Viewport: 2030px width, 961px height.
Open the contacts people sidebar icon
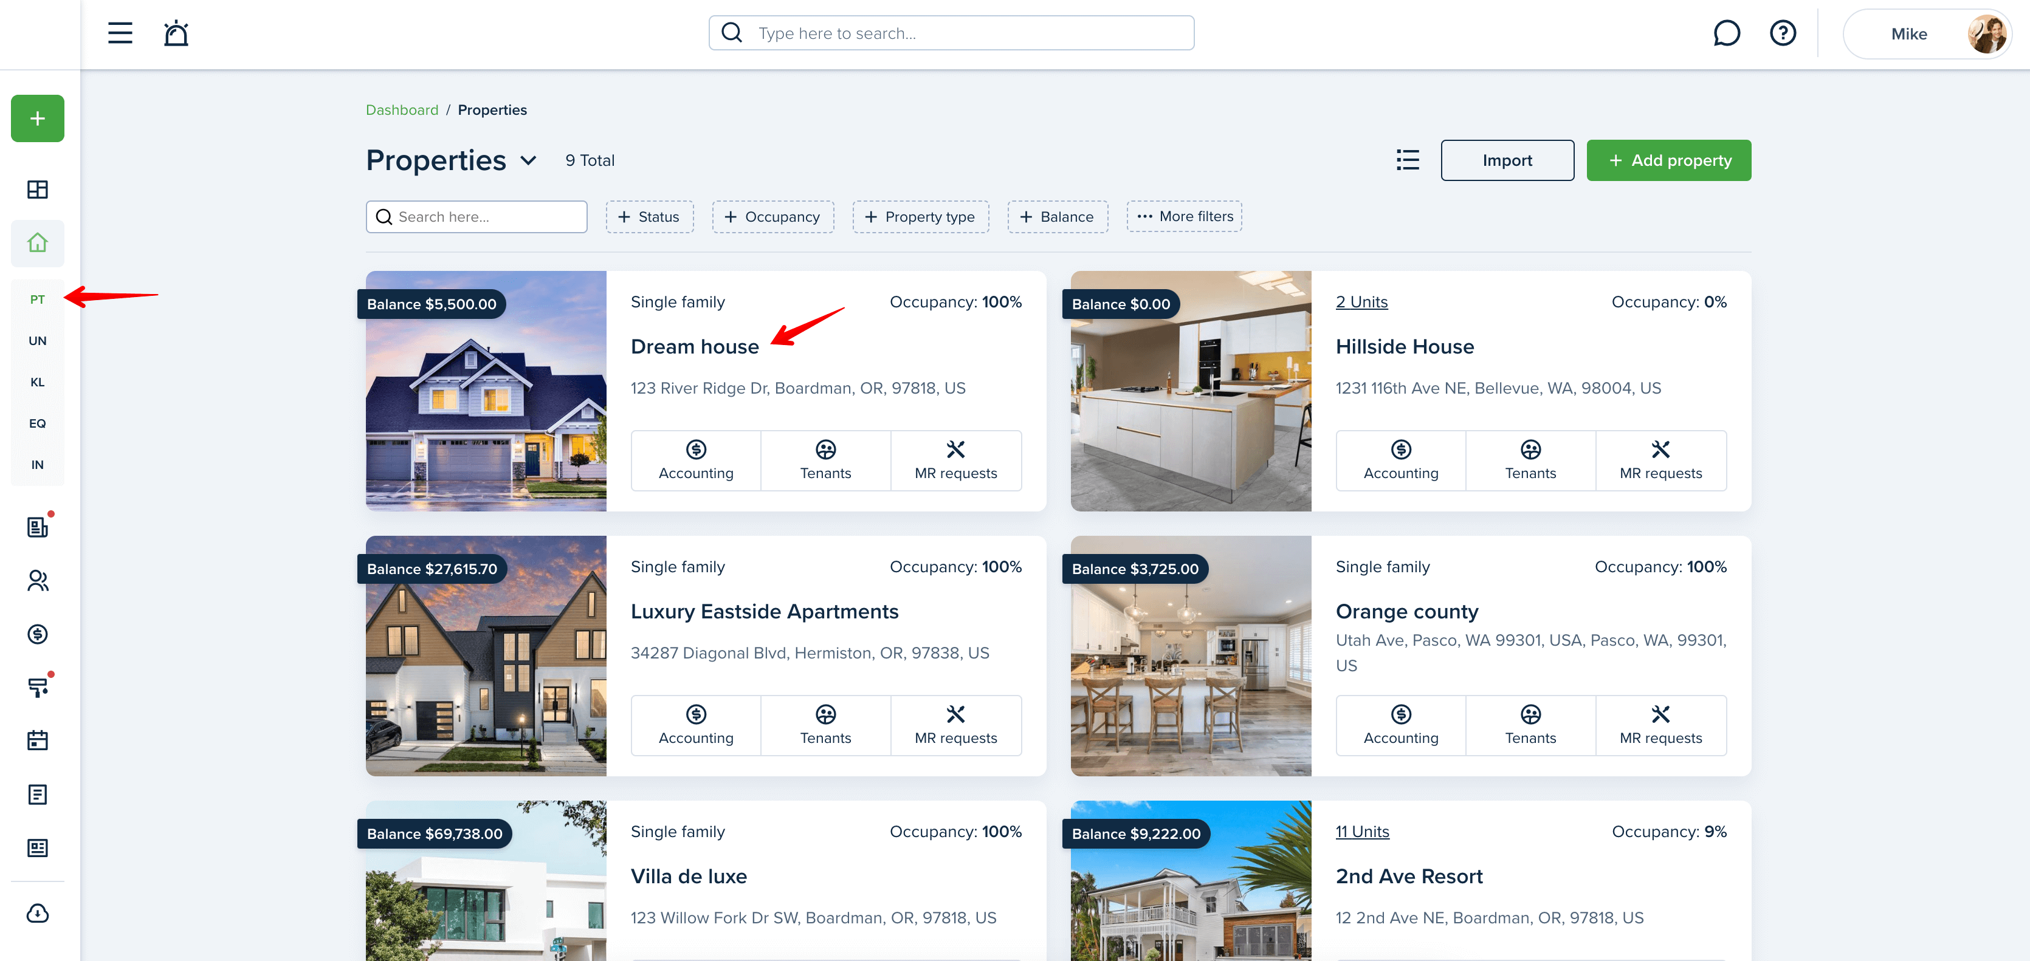tap(38, 581)
